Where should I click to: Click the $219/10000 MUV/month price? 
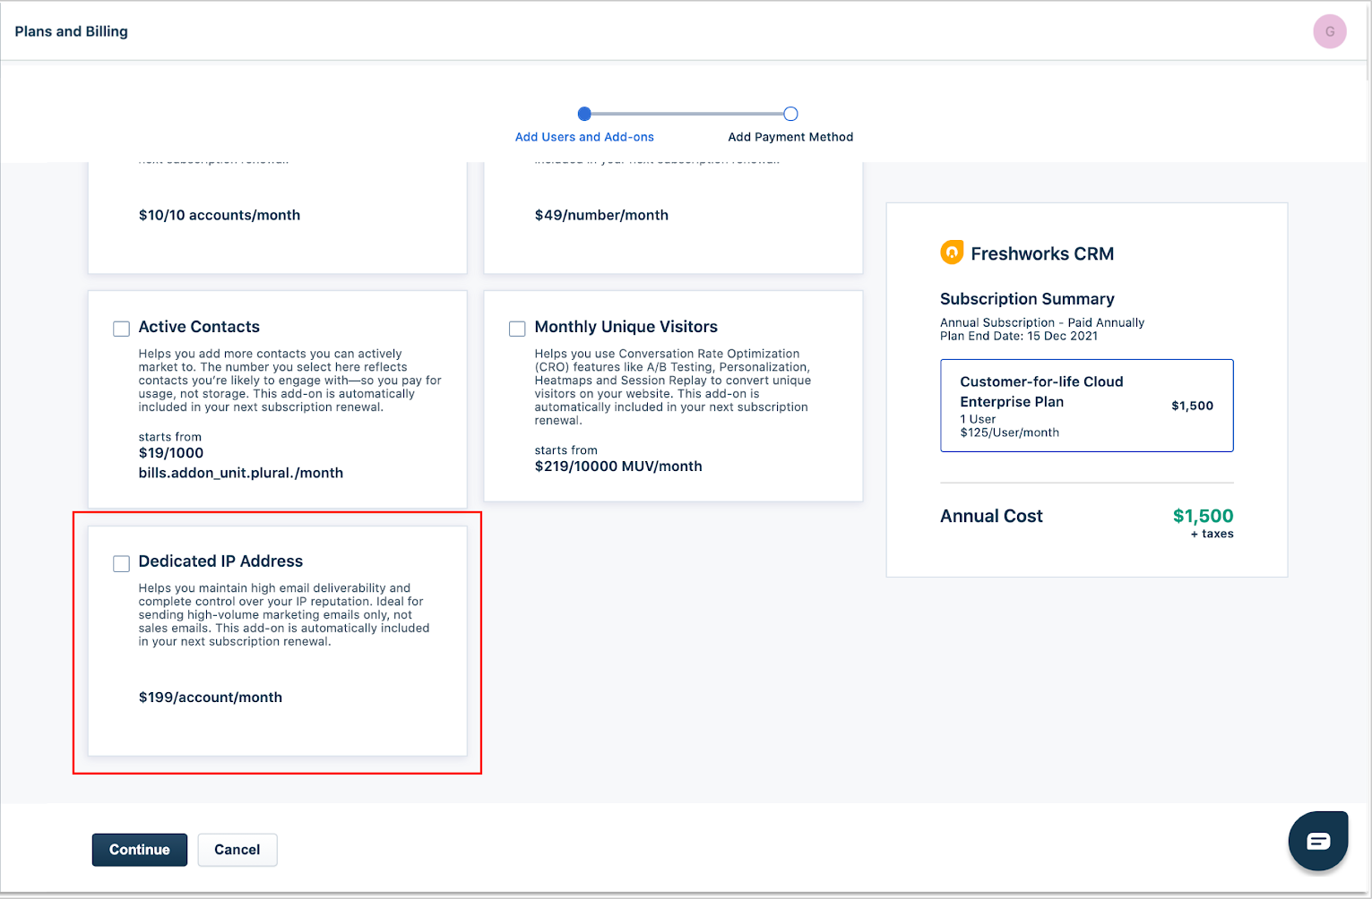pyautogui.click(x=618, y=467)
